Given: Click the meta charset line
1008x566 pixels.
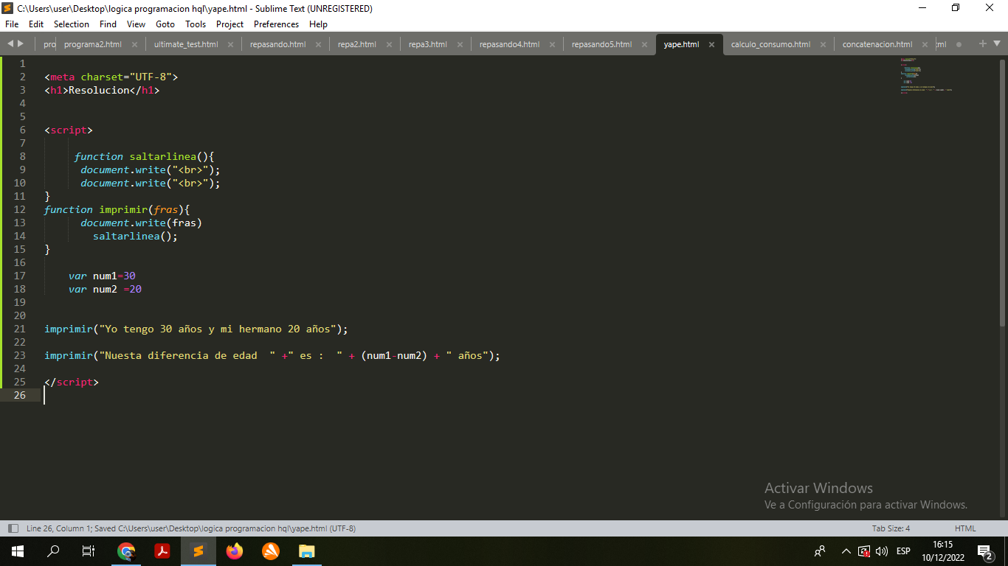Looking at the screenshot, I should tap(111, 77).
